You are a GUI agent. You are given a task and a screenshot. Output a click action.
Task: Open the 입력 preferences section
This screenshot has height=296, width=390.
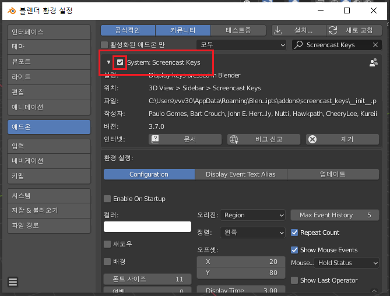pos(49,146)
